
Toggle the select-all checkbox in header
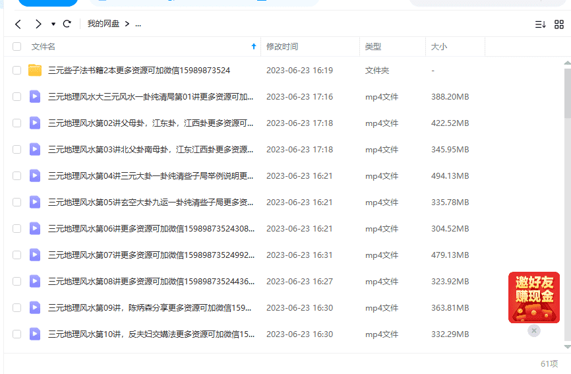(x=17, y=47)
